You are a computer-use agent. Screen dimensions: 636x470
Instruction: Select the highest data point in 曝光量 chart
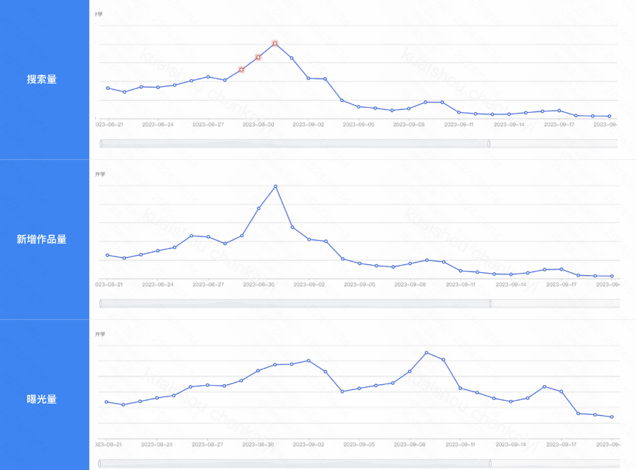pyautogui.click(x=427, y=352)
